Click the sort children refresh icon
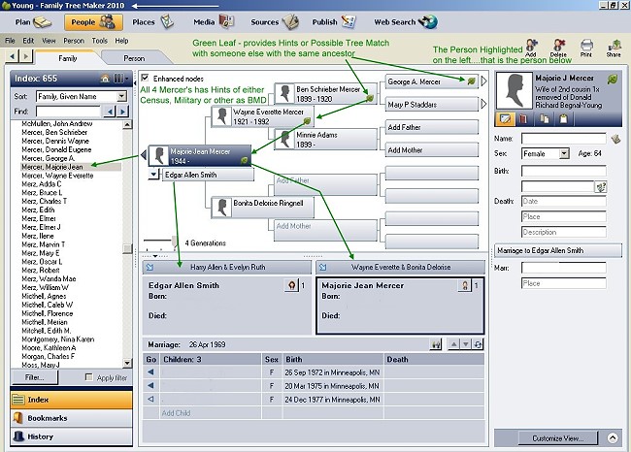Image resolution: width=631 pixels, height=452 pixels. [478, 344]
